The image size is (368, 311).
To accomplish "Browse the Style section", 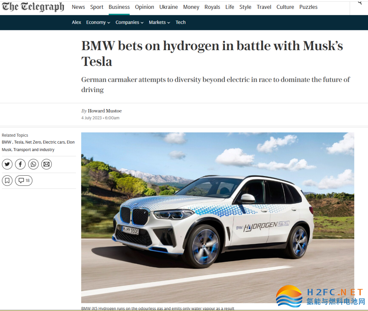I will [x=245, y=7].
